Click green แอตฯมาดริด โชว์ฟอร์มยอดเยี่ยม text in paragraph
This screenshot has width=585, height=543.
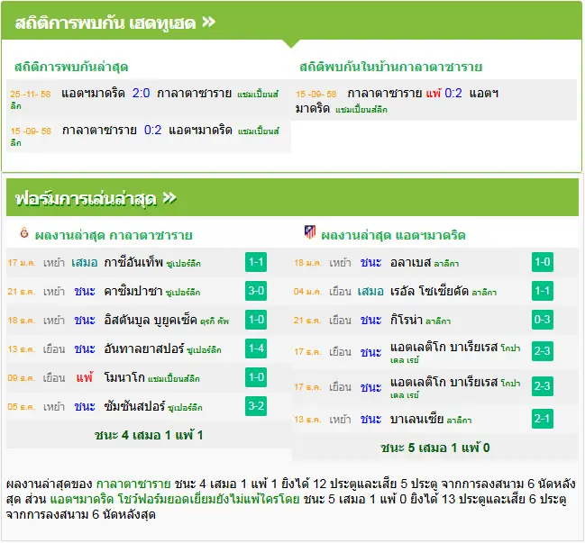175,499
